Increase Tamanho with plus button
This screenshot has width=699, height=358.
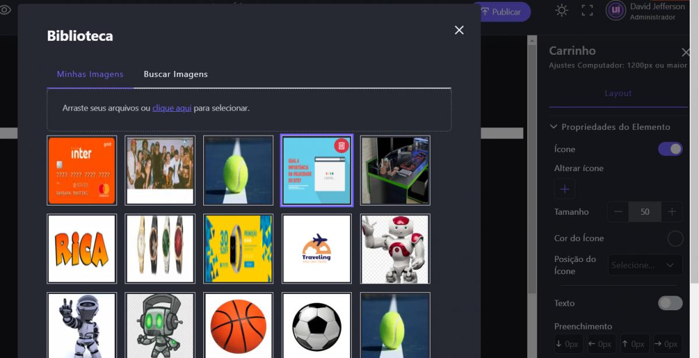tap(672, 212)
